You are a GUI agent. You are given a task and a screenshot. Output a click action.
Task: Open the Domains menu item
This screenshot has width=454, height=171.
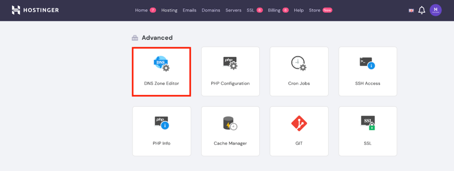coord(211,10)
